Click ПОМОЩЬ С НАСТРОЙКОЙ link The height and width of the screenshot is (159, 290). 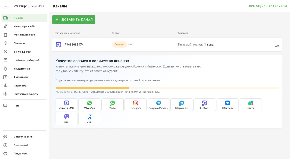tap(268, 6)
